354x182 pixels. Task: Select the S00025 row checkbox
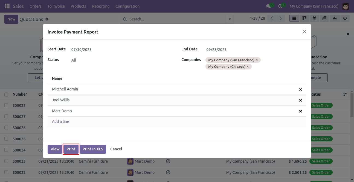6,139
